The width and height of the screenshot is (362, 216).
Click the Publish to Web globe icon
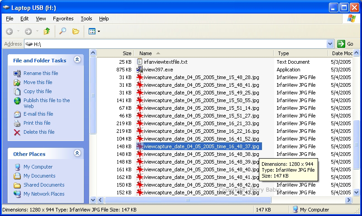point(17,101)
